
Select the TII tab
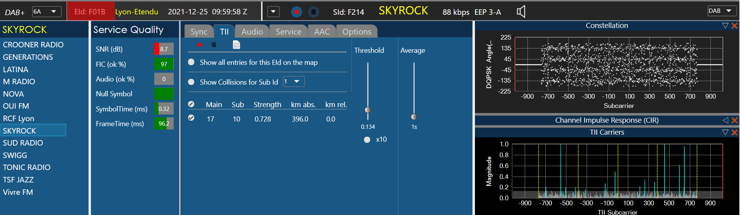pyautogui.click(x=224, y=31)
